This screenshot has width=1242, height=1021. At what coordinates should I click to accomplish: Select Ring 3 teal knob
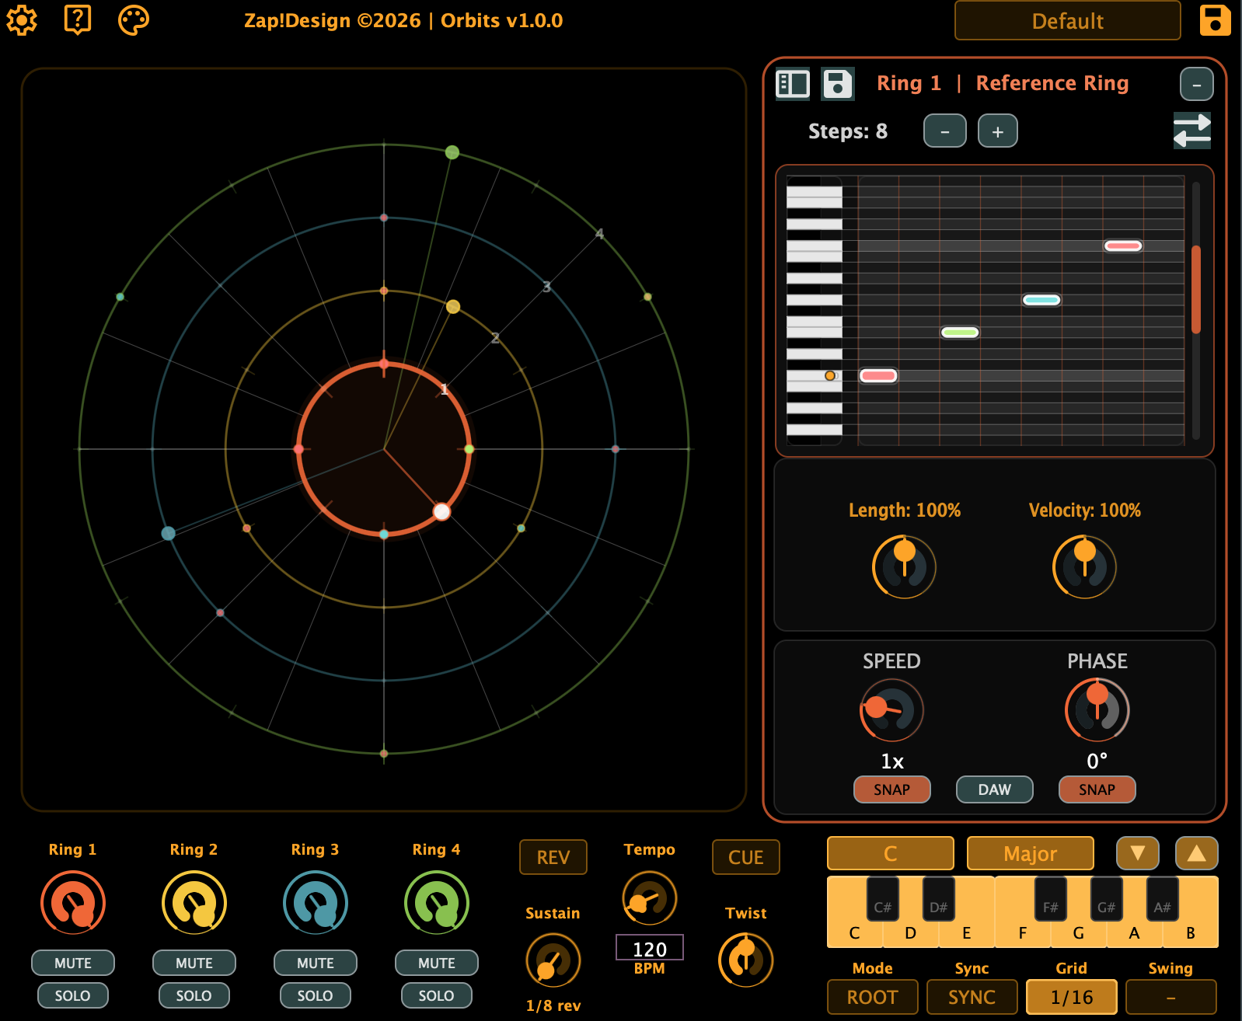pyautogui.click(x=316, y=903)
